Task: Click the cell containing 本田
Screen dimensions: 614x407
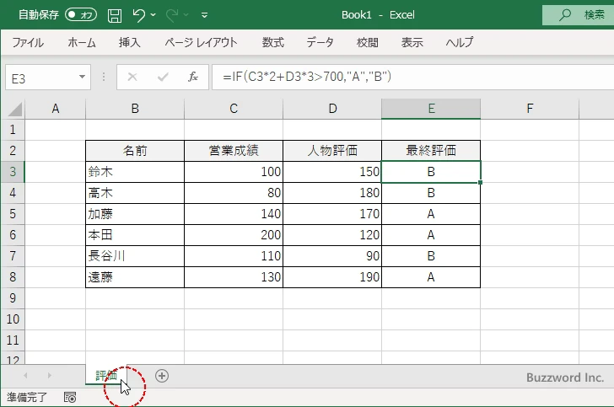Action: pos(135,235)
